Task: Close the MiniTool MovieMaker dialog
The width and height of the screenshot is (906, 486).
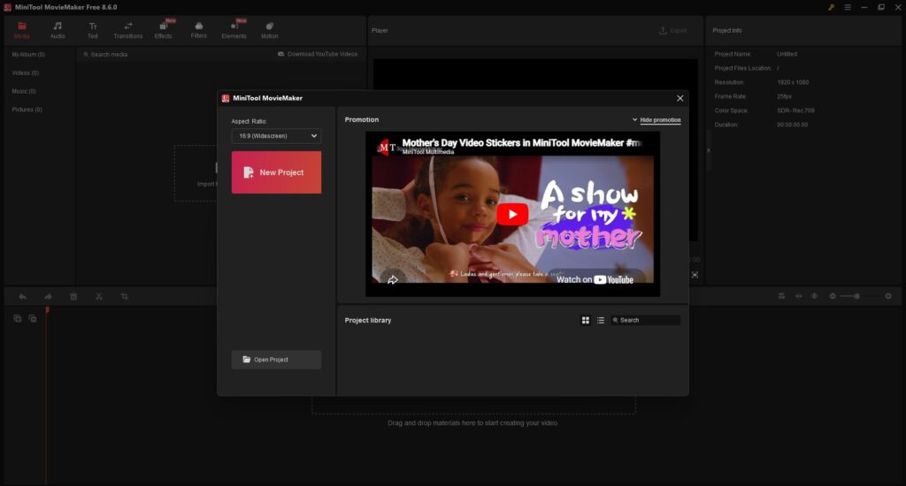Action: 680,98
